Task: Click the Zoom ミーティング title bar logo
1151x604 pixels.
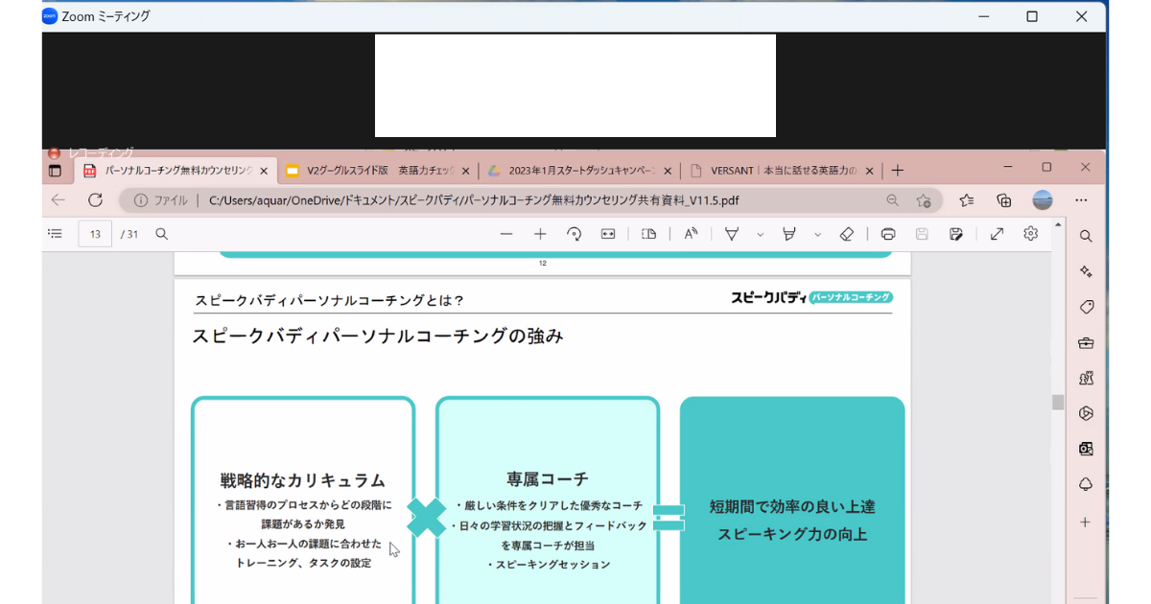Action: tap(50, 16)
